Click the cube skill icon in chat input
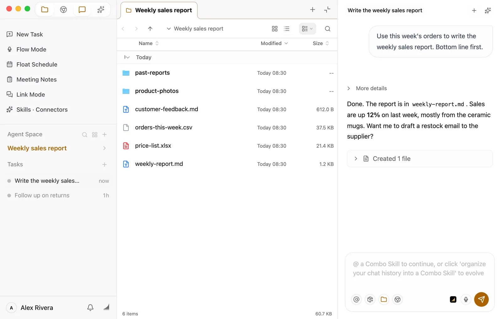Screen dimensions: 502x319 [x=370, y=299]
